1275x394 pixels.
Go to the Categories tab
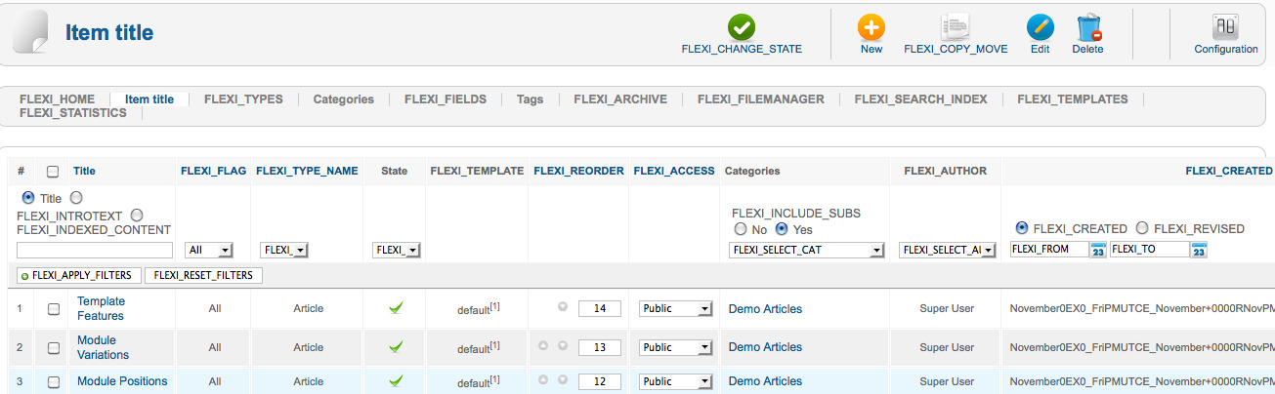pos(343,98)
